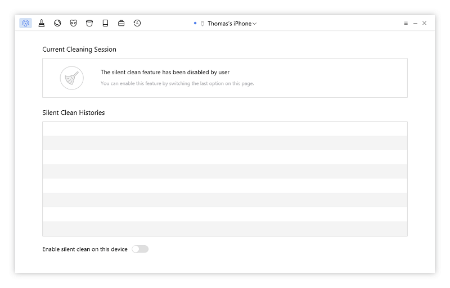This screenshot has width=450, height=288.
Task: Enable silent clean on this device
Action: tap(140, 249)
